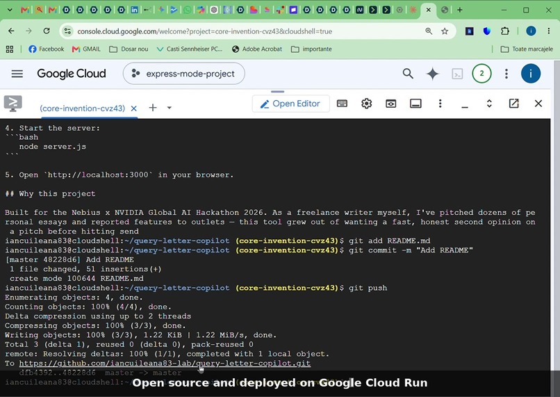Open the GMAIL bookmark
The height and width of the screenshot is (397, 560).
point(86,49)
